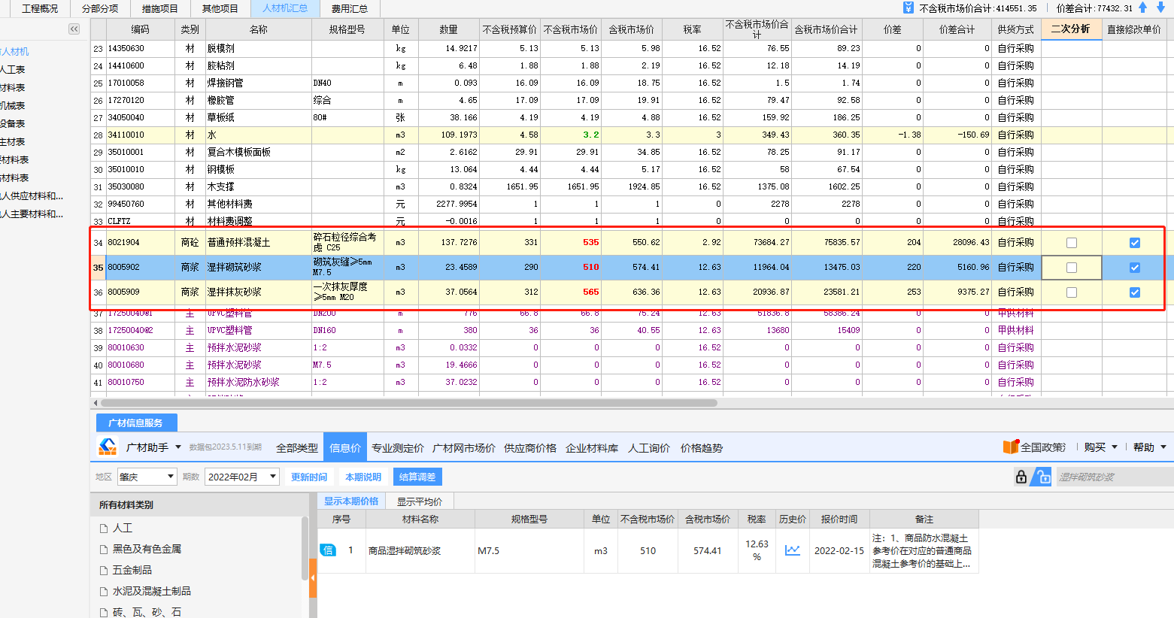Click the black locked padlock icon
The width and height of the screenshot is (1174, 618).
point(1021,477)
